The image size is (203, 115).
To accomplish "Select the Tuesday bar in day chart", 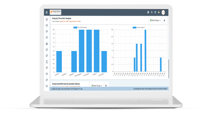I will click(x=74, y=62).
